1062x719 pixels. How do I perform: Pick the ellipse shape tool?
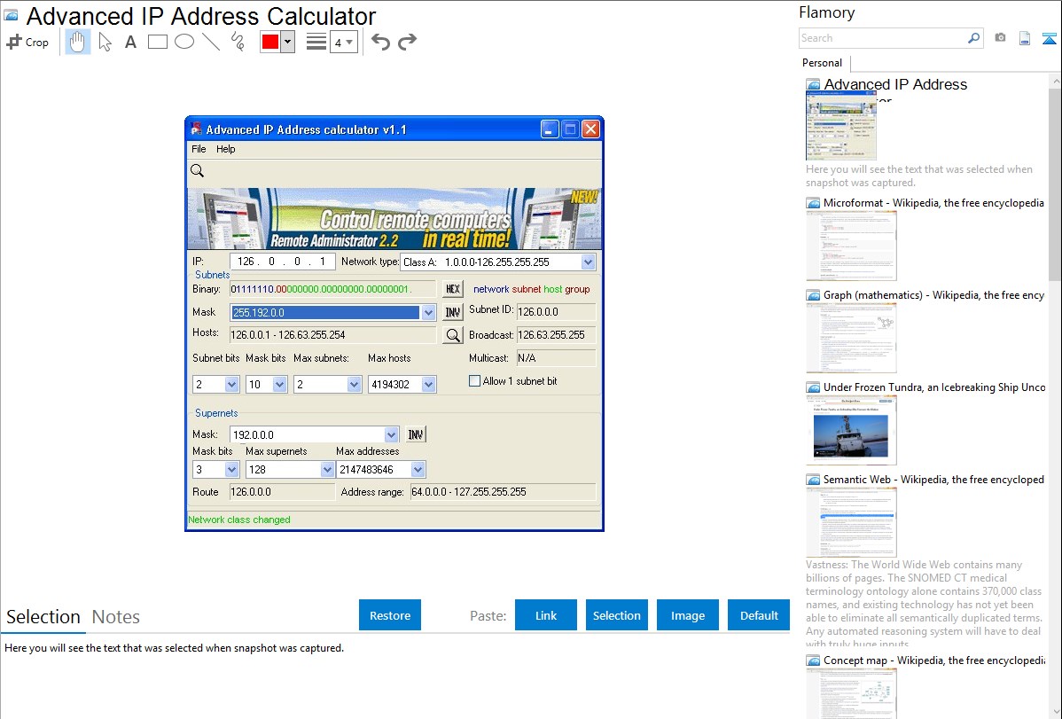click(x=184, y=42)
